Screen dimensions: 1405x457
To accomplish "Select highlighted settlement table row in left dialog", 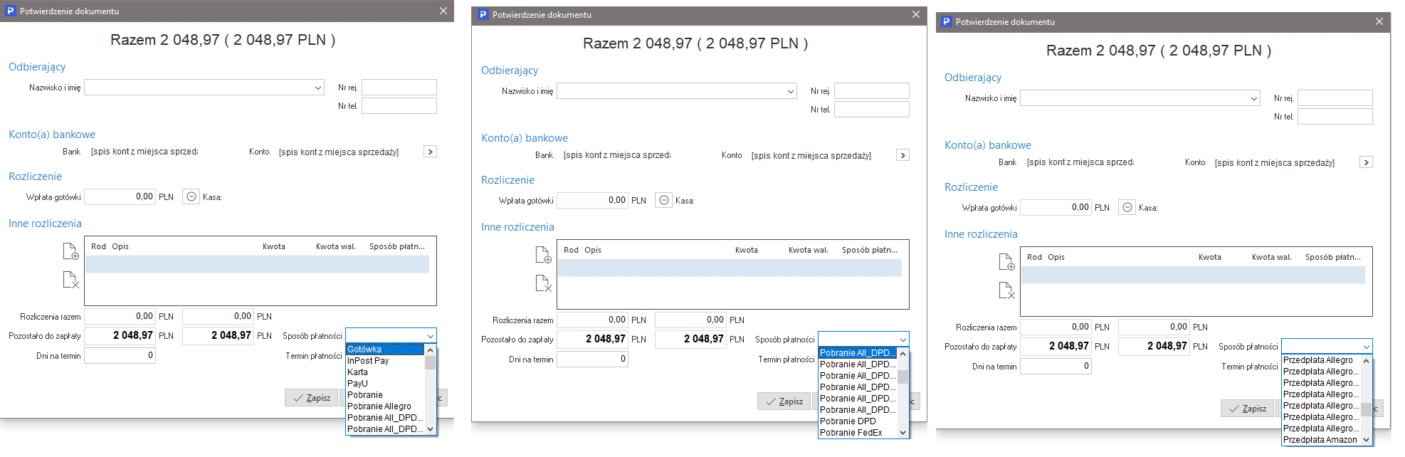I will point(257,264).
